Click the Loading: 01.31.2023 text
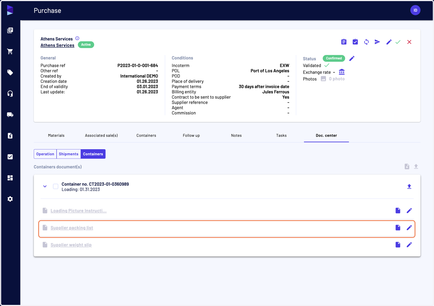 click(x=81, y=189)
